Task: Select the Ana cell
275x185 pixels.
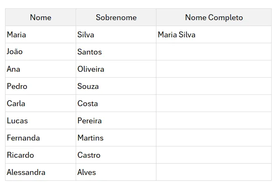Action: click(40, 69)
